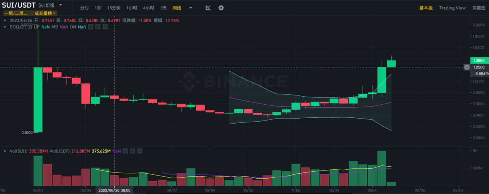The height and width of the screenshot is (194, 489).
Task: Collapse the OHLC date legend arrow
Action: pyautogui.click(x=5, y=20)
